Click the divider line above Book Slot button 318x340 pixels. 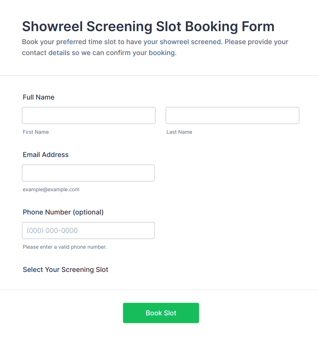159,290
